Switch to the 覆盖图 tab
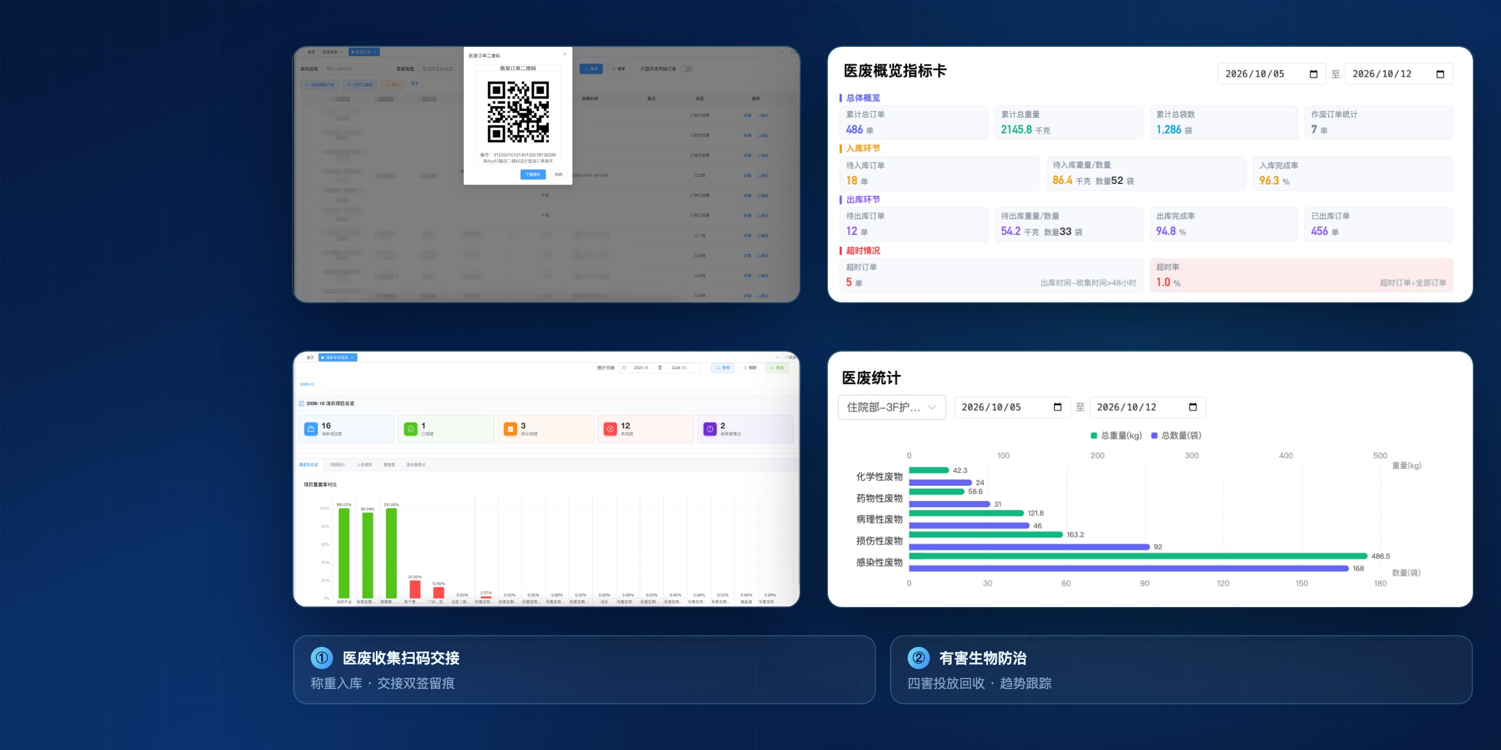 [389, 465]
